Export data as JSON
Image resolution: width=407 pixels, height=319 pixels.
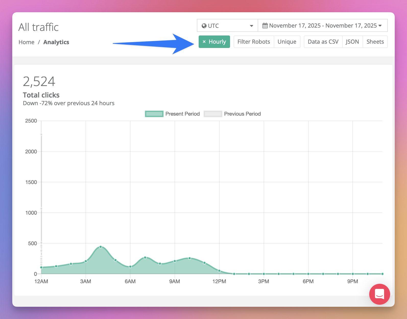[x=352, y=42]
